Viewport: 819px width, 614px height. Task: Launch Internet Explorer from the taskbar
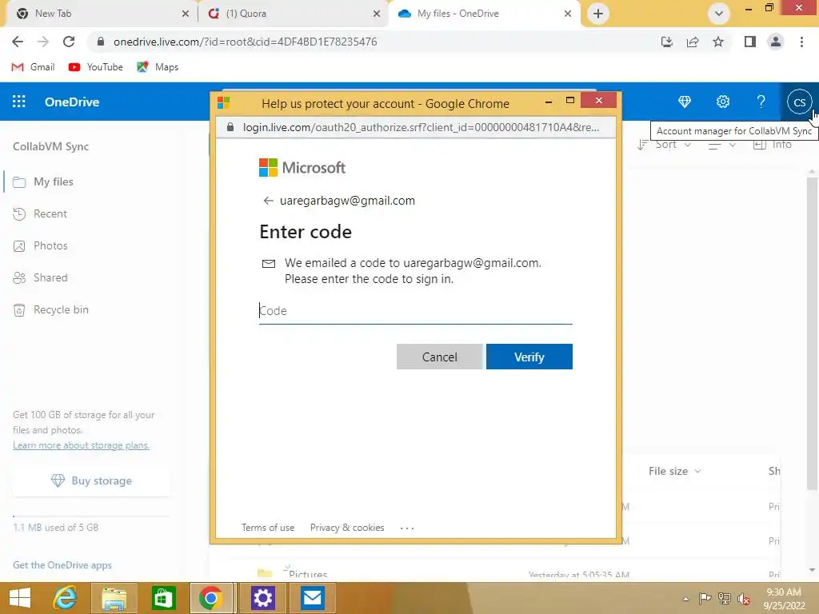(x=66, y=598)
